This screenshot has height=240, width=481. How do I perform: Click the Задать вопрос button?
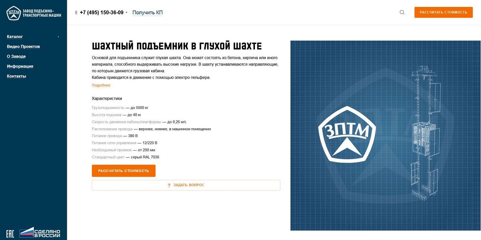pyautogui.click(x=186, y=185)
